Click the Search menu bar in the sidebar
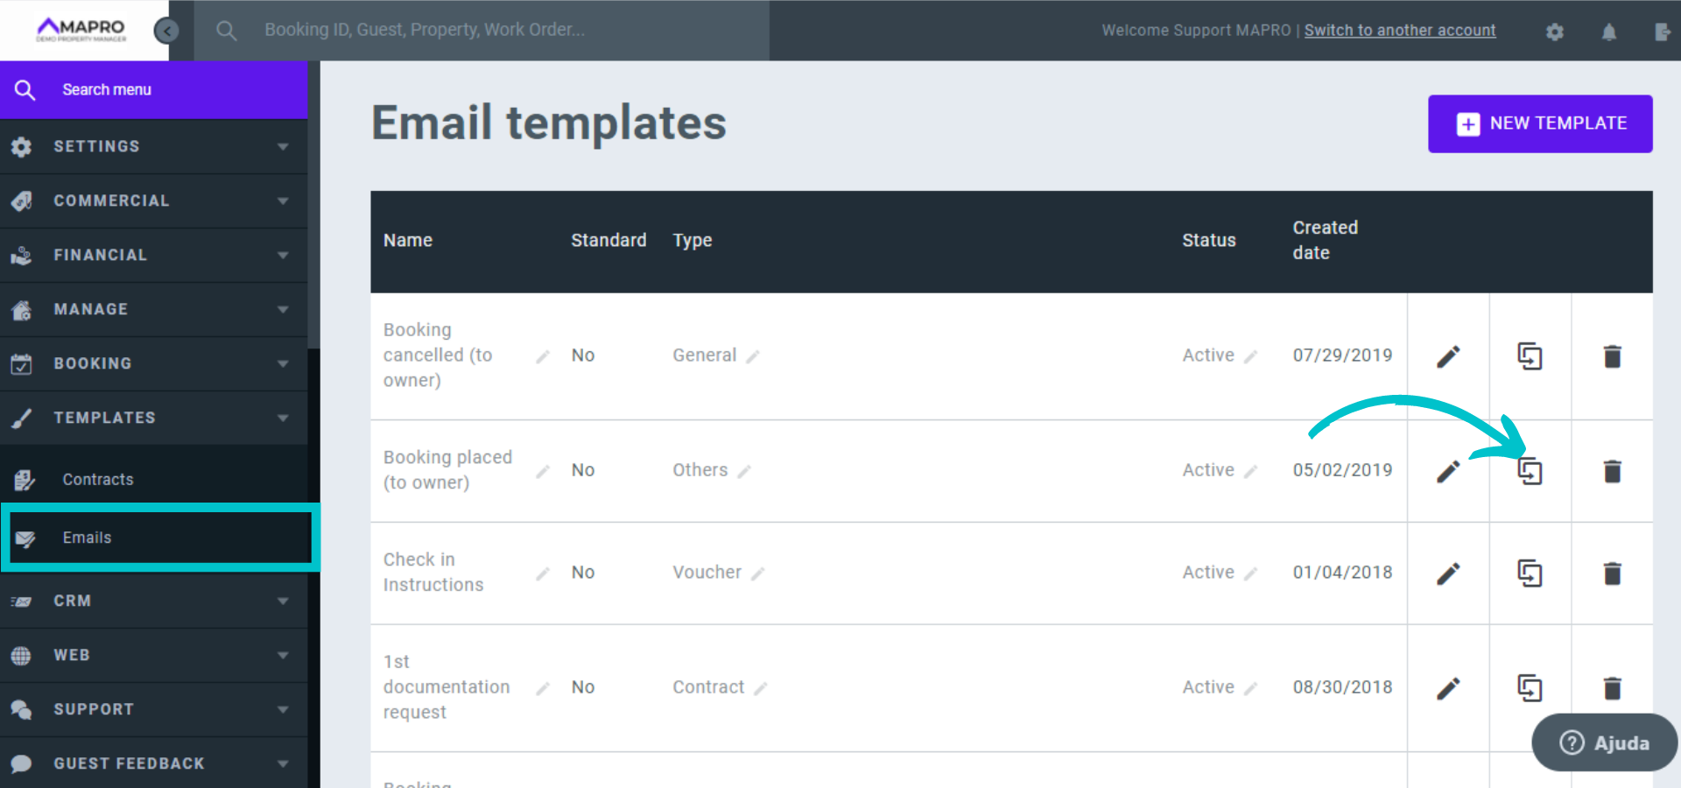 coord(107,89)
